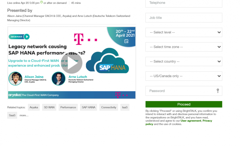This screenshot has height=146, width=240.
Task: Select the SAP HANA topic tag
Action: coord(88,107)
